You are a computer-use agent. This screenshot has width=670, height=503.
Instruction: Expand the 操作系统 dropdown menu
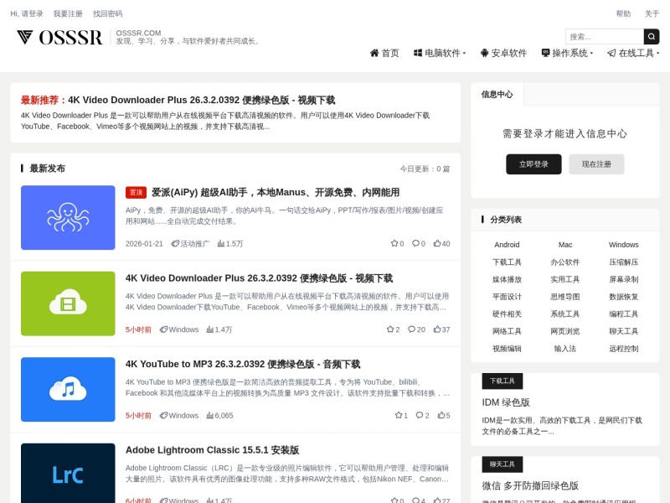567,53
